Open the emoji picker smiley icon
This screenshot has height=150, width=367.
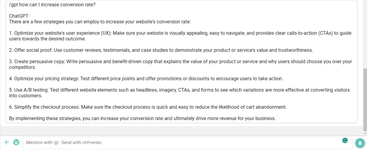pyautogui.click(x=16, y=142)
